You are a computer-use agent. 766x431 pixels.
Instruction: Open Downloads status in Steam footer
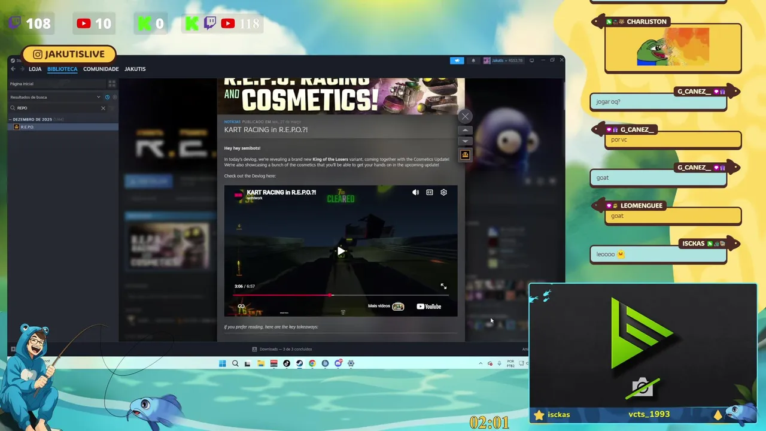point(282,349)
